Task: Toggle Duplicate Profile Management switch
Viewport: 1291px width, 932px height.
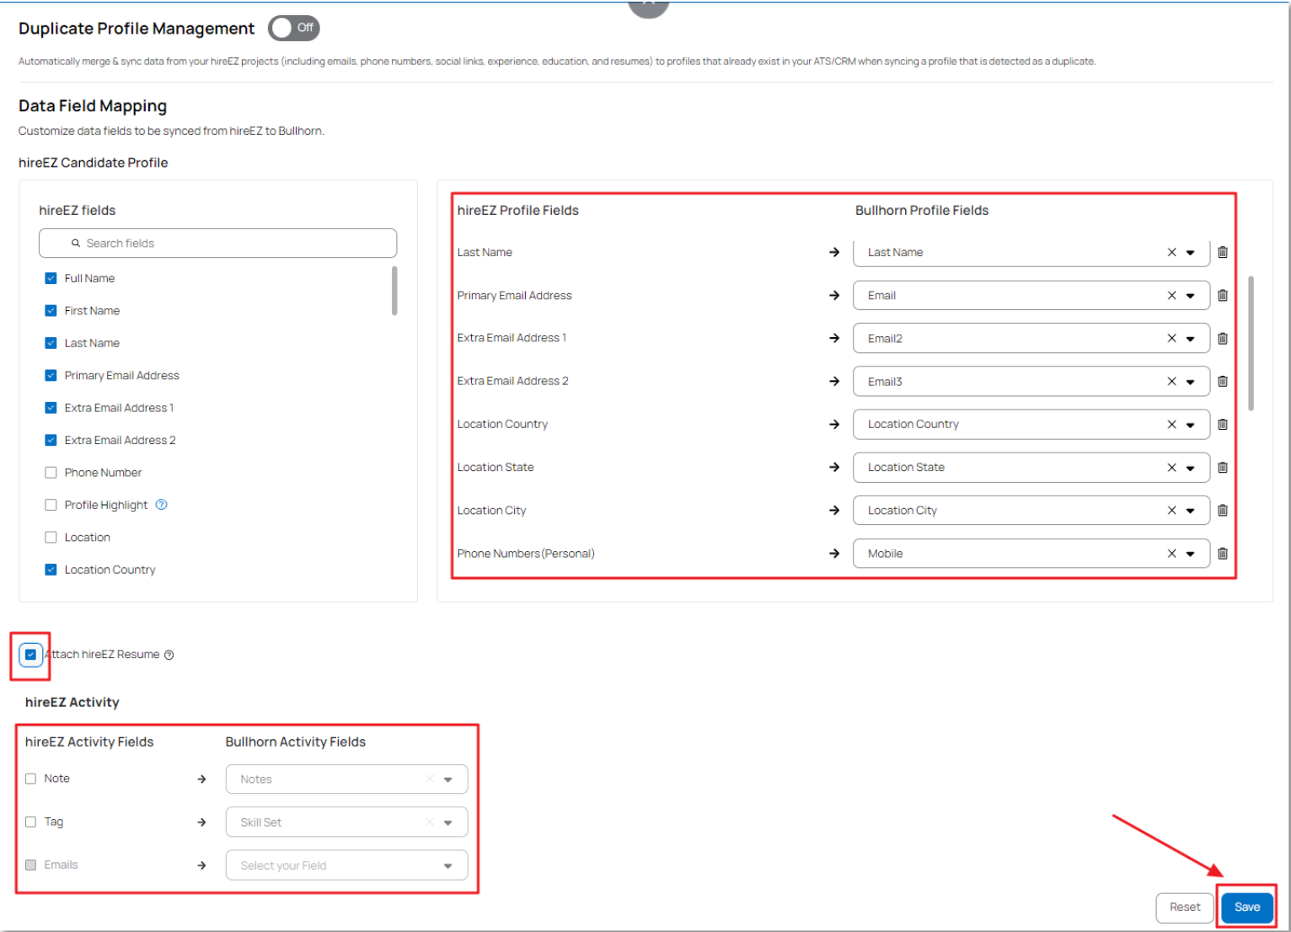Action: [294, 28]
